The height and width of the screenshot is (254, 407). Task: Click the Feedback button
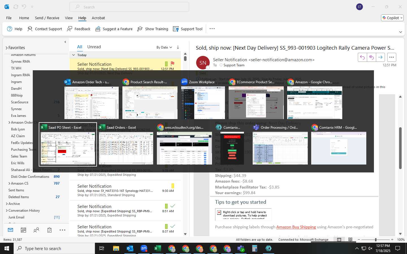tap(79, 29)
